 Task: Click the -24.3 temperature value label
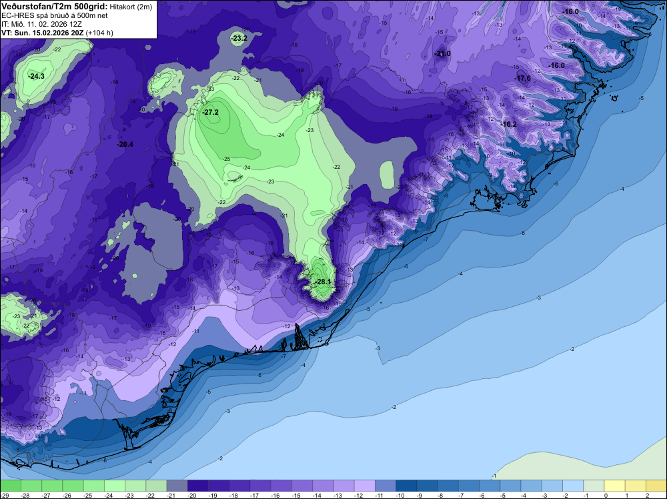click(x=36, y=77)
